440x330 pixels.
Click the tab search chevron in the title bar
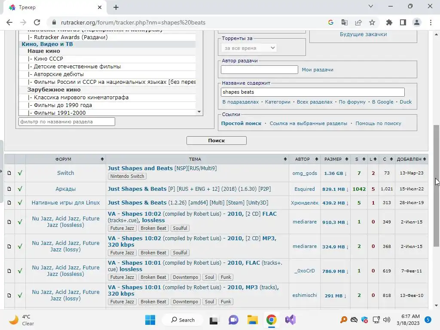(371, 6)
